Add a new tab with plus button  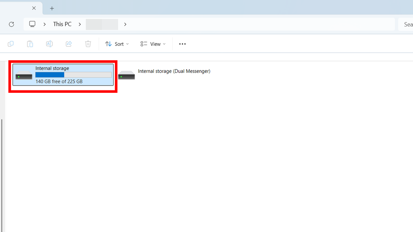[x=52, y=8]
